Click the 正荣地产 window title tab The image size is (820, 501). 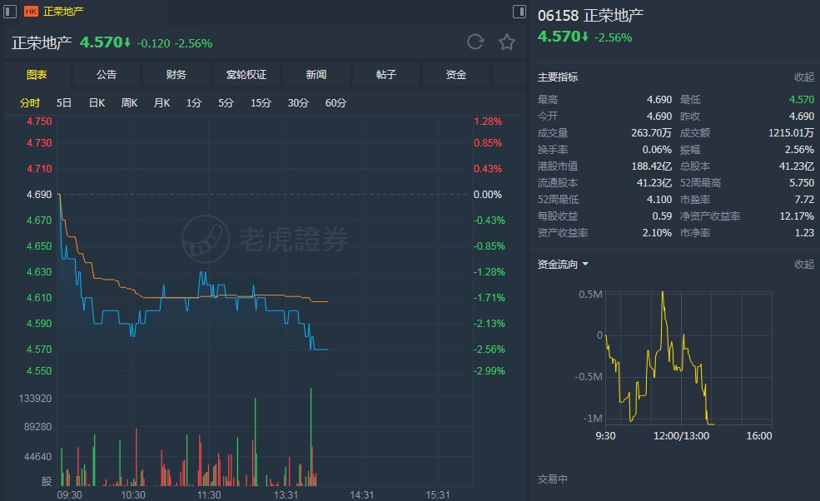pyautogui.click(x=62, y=11)
